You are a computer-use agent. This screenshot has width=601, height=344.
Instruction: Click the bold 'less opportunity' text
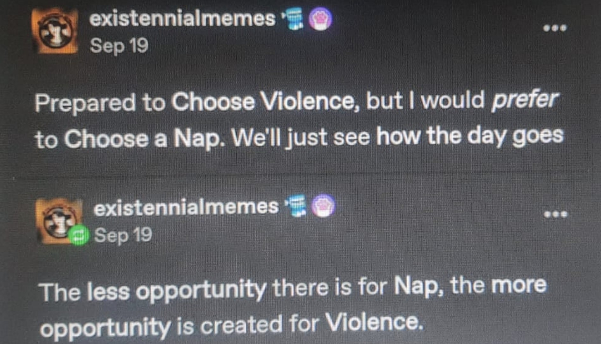click(x=177, y=290)
